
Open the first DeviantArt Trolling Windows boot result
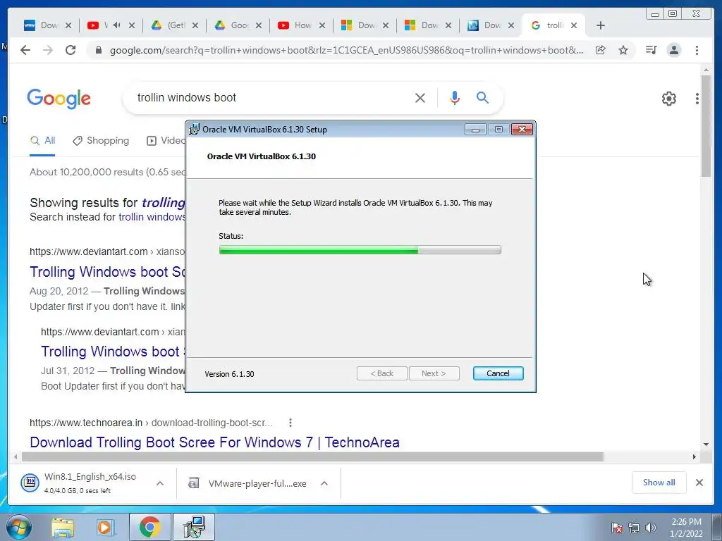click(x=107, y=272)
